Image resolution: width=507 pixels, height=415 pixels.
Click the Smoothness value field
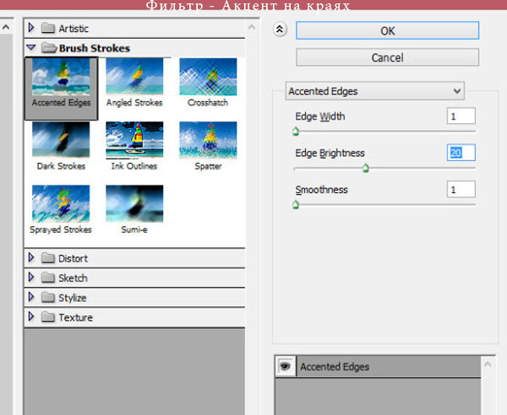pyautogui.click(x=461, y=190)
